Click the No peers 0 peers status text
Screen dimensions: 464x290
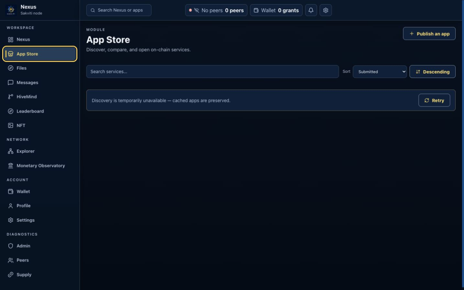pos(222,10)
